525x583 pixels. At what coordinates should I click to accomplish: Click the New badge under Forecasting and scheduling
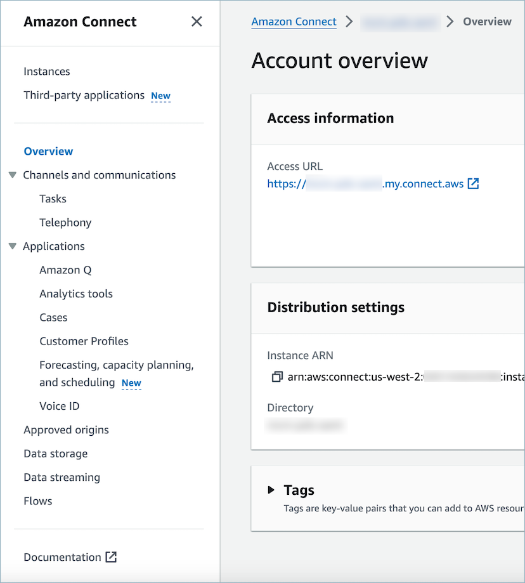coord(131,383)
